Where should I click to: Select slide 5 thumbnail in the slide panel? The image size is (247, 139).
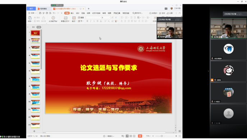[35, 64]
